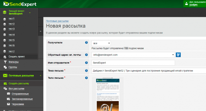Click the stack icon next to тест1

(x=5, y=19)
